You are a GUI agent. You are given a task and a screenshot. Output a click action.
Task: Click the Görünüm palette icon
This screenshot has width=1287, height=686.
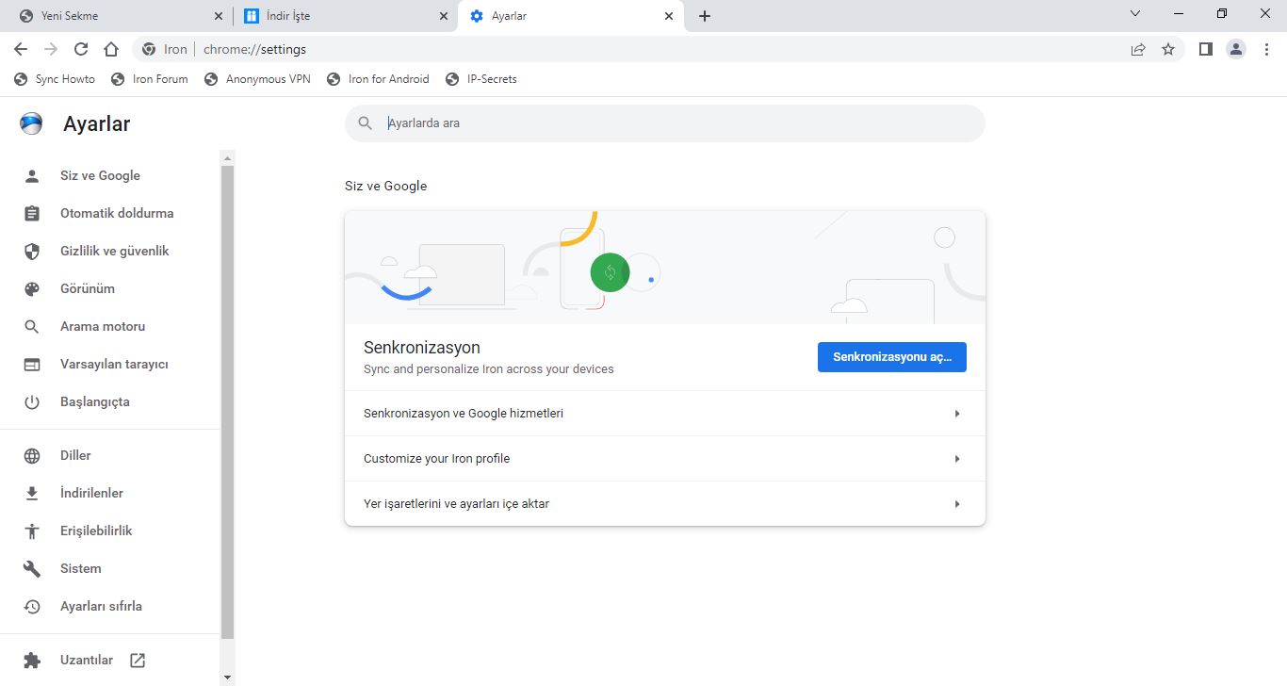(x=32, y=288)
